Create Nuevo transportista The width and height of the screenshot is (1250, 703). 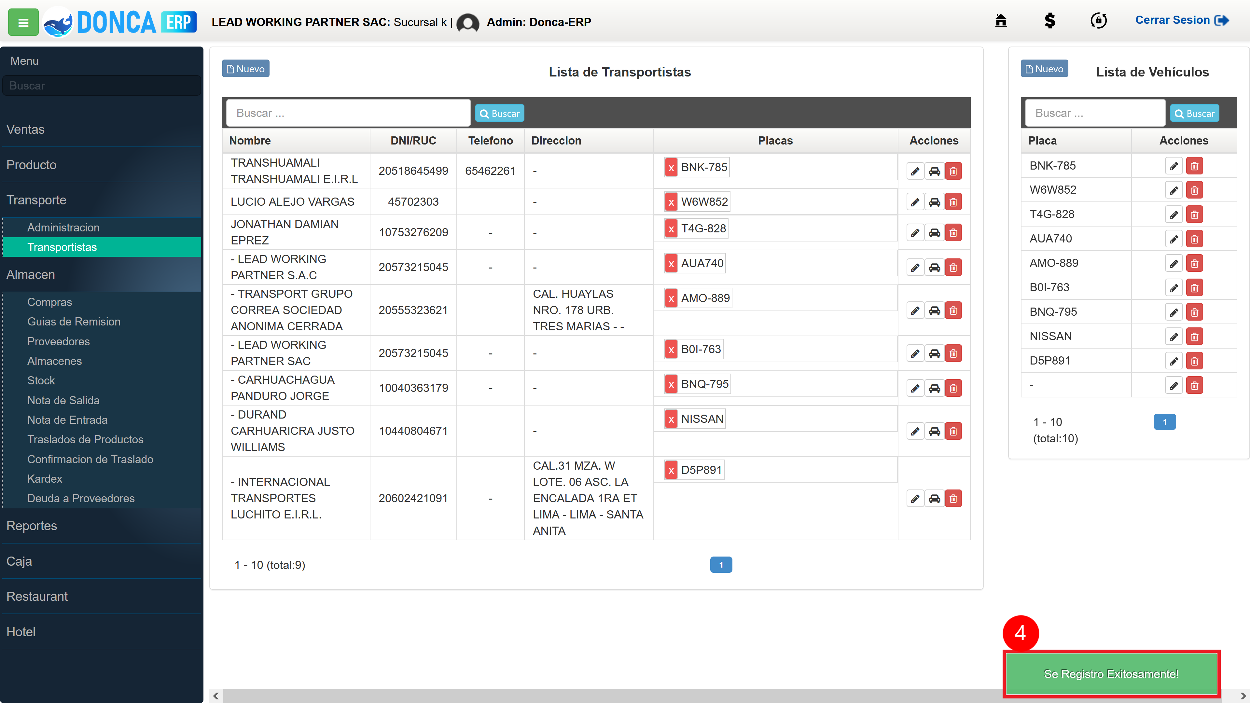point(245,69)
